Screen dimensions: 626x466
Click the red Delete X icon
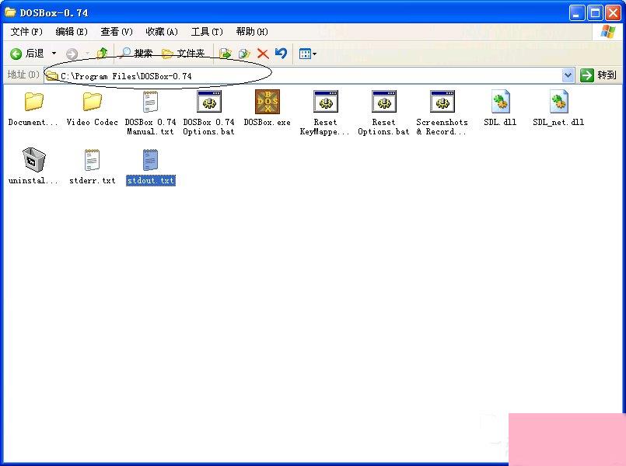coord(263,54)
